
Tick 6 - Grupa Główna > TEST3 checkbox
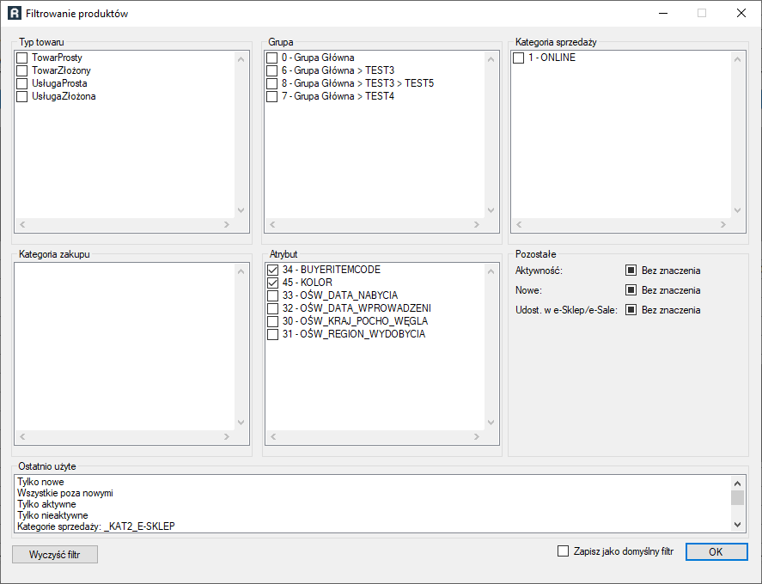[271, 71]
